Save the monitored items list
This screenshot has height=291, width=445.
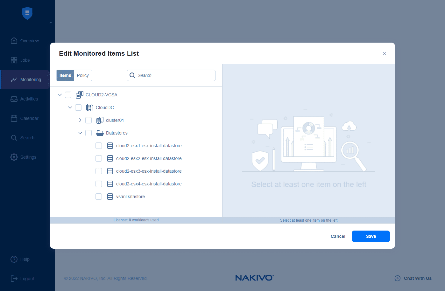371,236
